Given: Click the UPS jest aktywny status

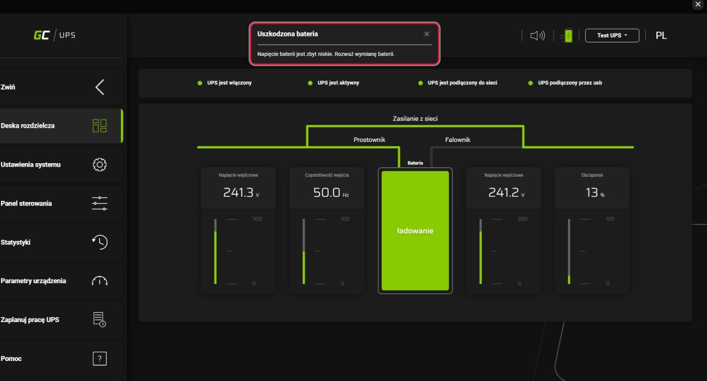Looking at the screenshot, I should coord(333,83).
